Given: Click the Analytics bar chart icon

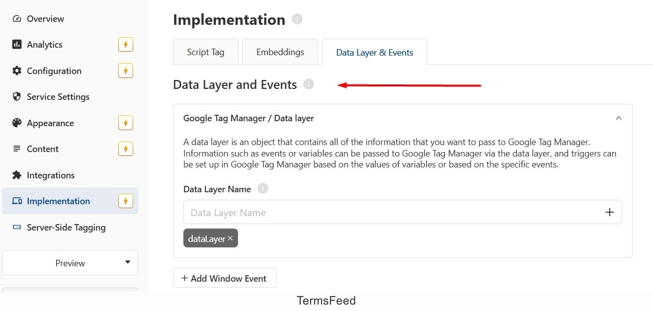Looking at the screenshot, I should pyautogui.click(x=17, y=45).
